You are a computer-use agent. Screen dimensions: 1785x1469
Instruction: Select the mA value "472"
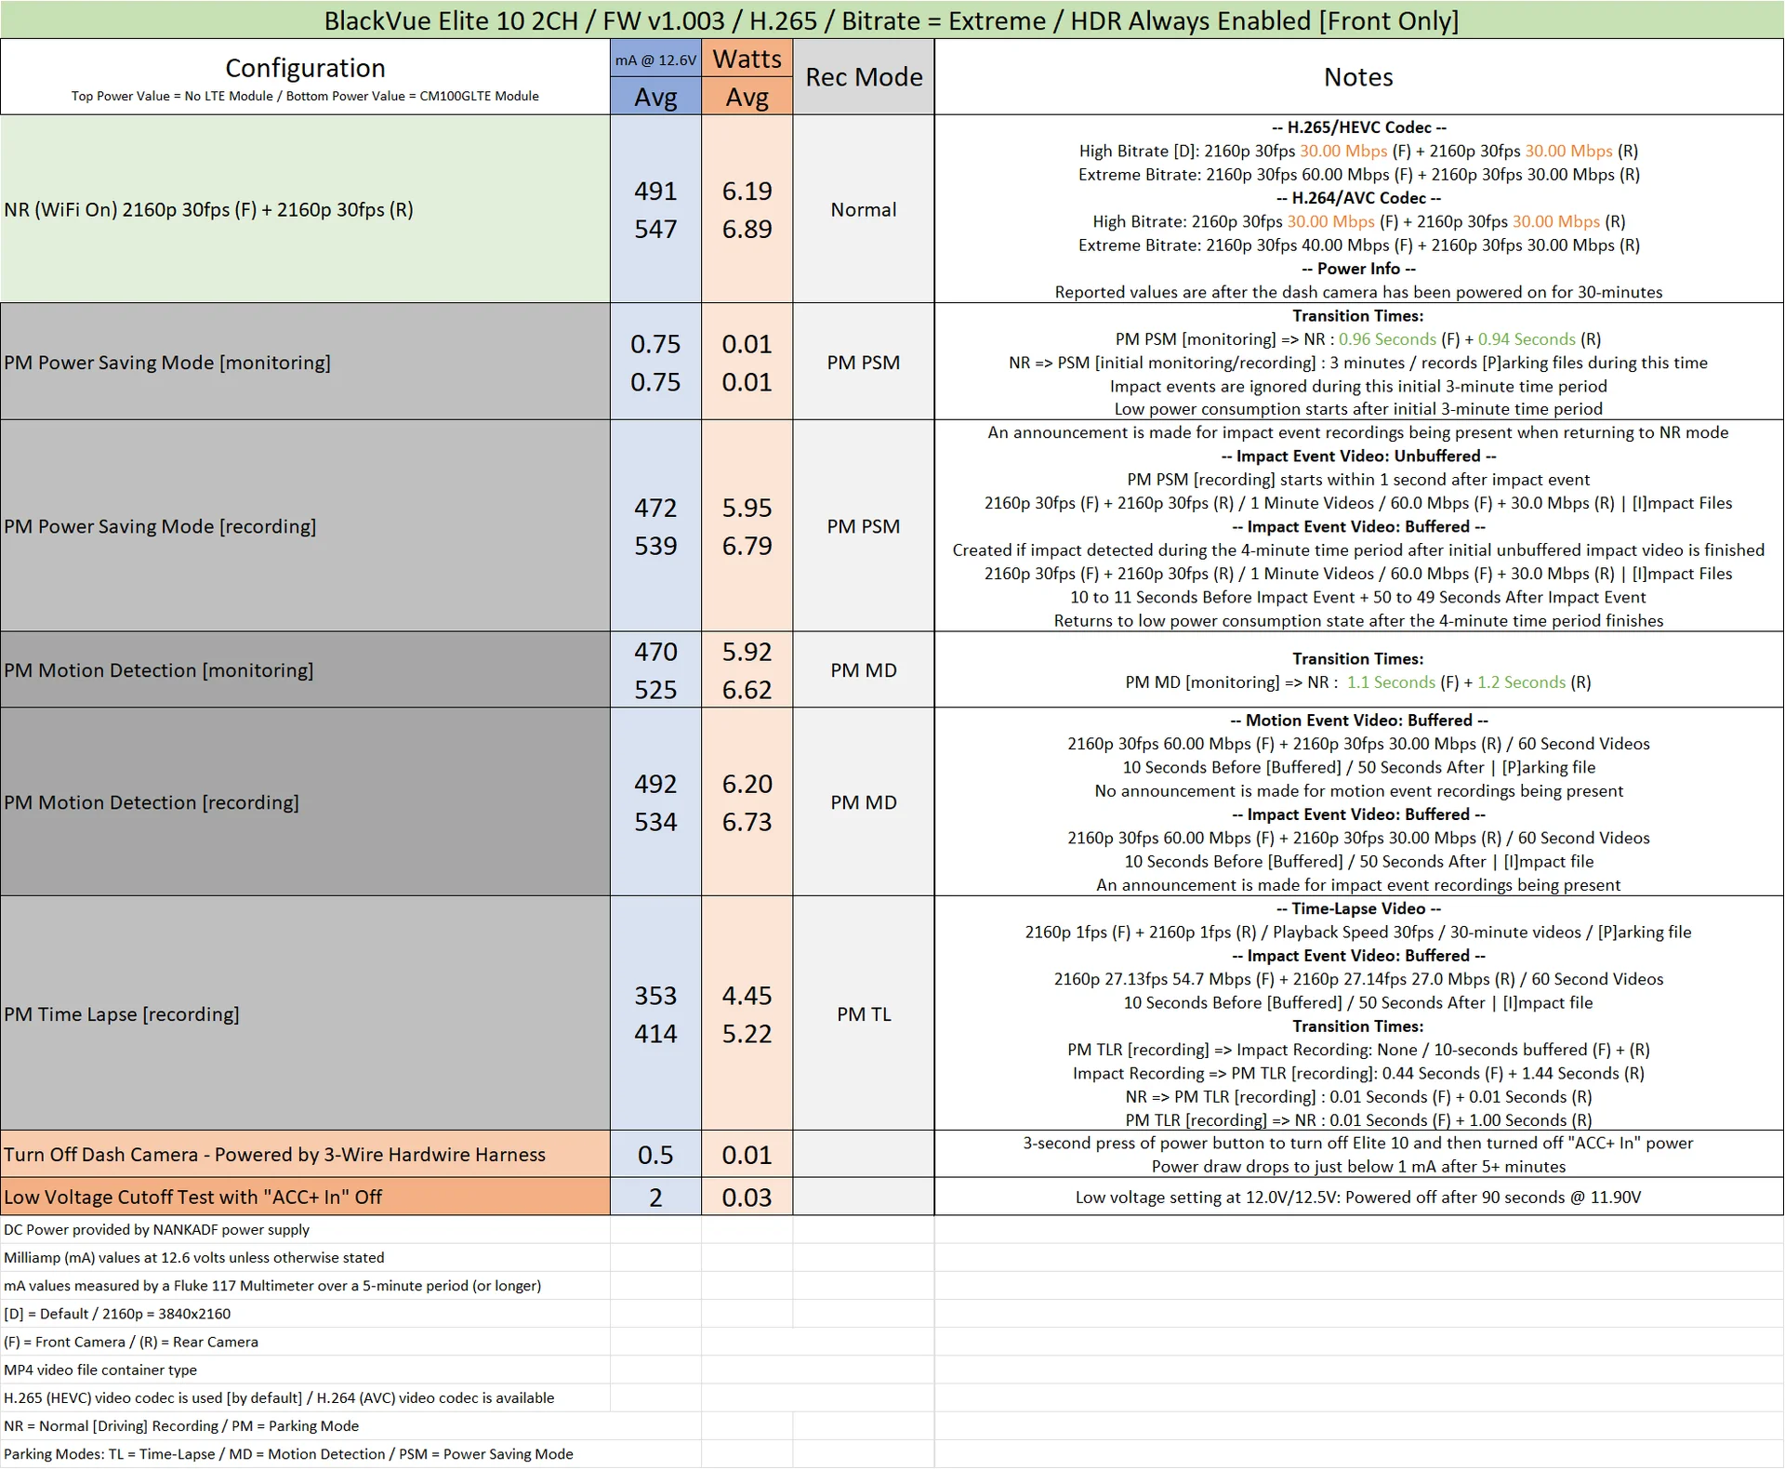(x=655, y=508)
